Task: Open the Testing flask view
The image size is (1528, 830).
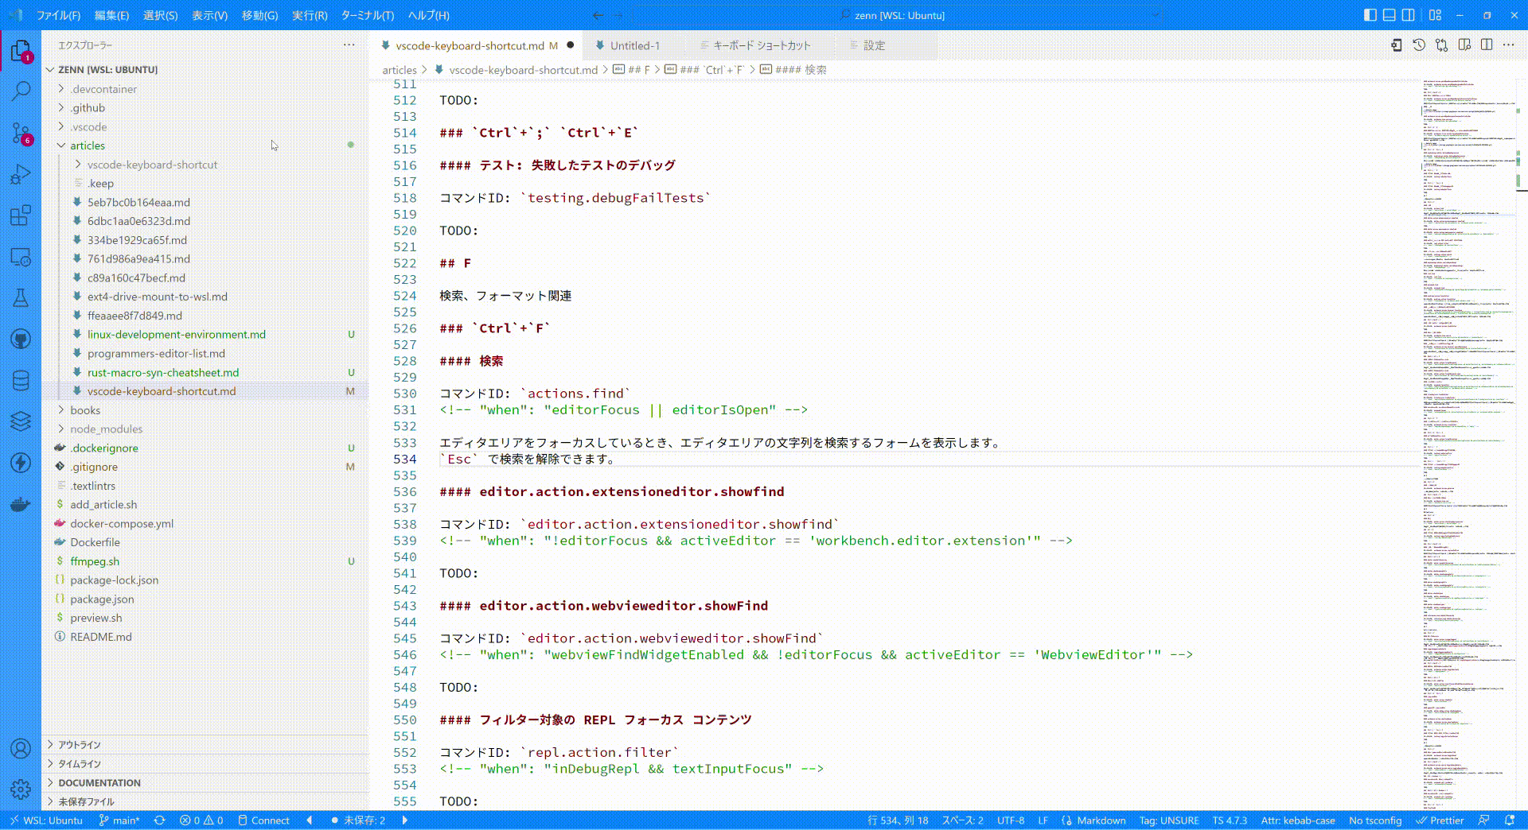Action: point(21,298)
